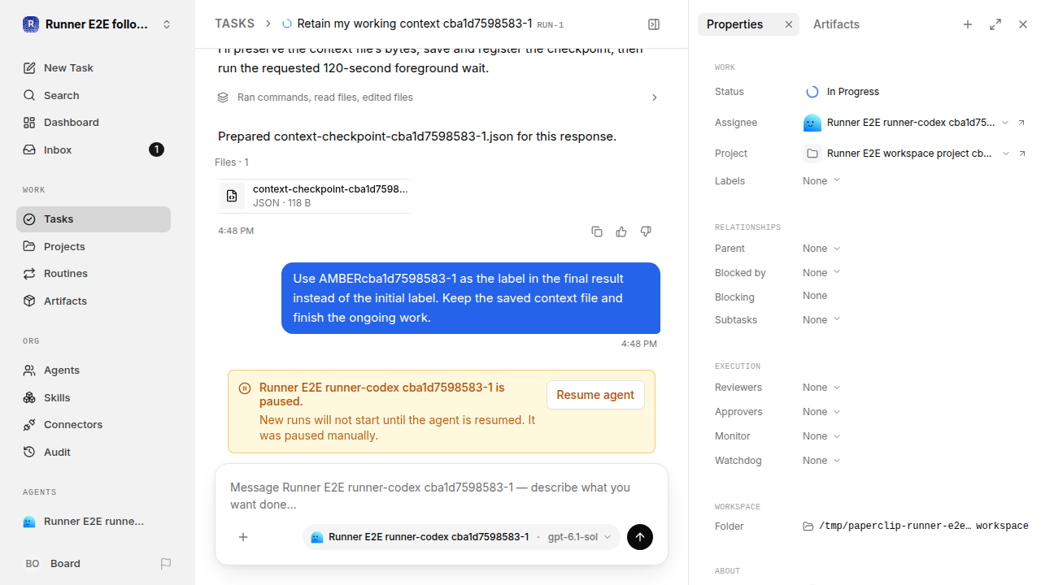The width and height of the screenshot is (1041, 585).
Task: Open the Reviewers dropdown
Action: point(821,388)
